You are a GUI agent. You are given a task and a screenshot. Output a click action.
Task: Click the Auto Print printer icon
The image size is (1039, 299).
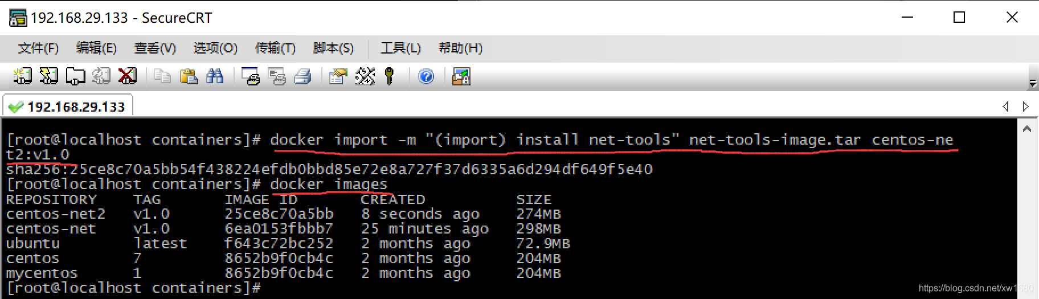pos(302,76)
